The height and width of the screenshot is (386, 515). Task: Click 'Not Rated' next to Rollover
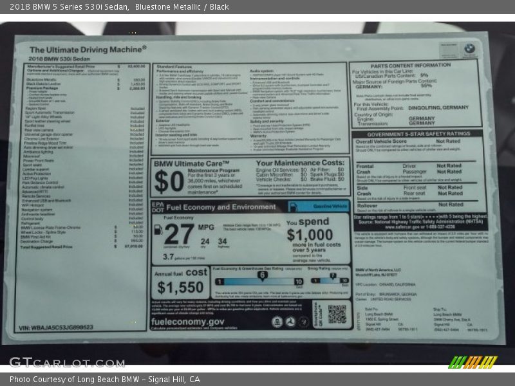point(451,205)
